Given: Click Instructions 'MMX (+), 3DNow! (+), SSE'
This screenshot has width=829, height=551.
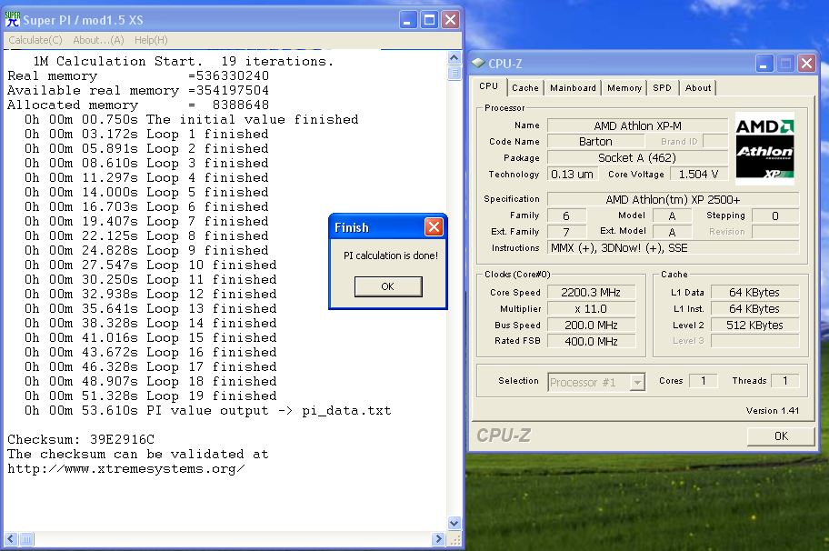Looking at the screenshot, I should click(x=673, y=247).
